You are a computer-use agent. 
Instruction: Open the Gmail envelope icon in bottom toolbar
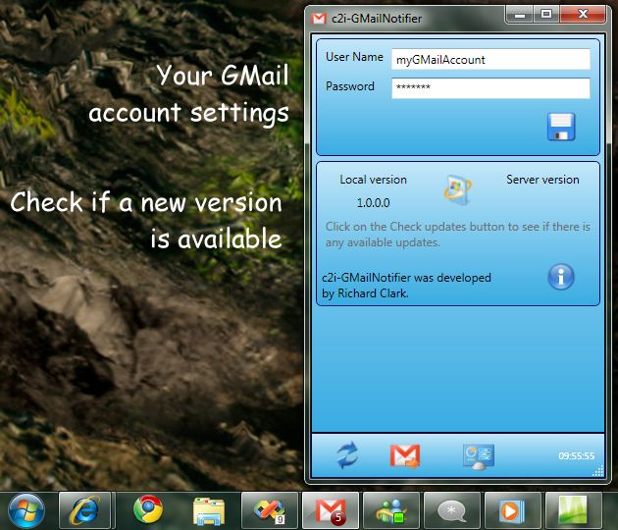404,455
